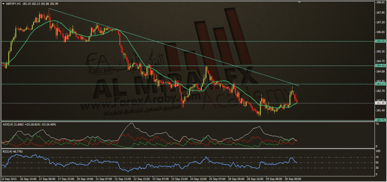The width and height of the screenshot is (387, 182).
Task: Click the 18 Sep 14:00 time label
Action: 85,179
